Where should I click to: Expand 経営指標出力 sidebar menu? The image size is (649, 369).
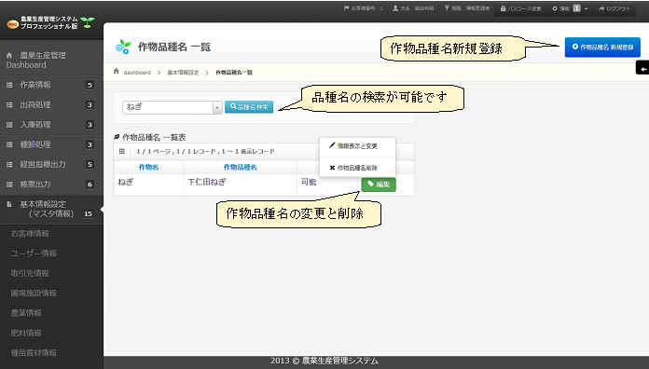(51, 164)
